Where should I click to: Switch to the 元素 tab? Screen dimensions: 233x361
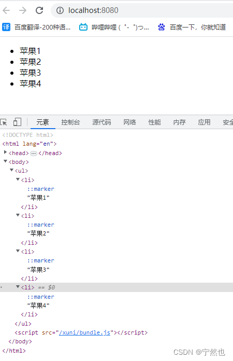43,122
